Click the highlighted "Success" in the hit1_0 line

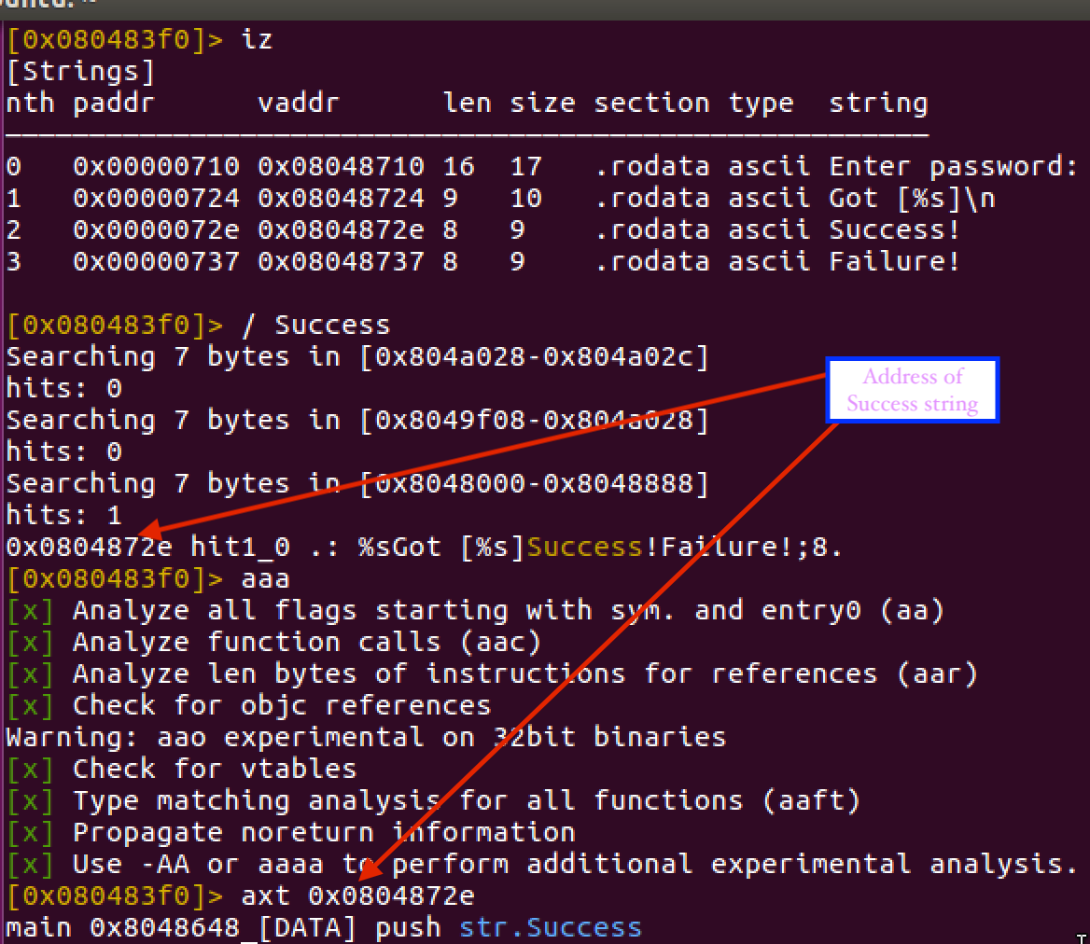(x=585, y=548)
